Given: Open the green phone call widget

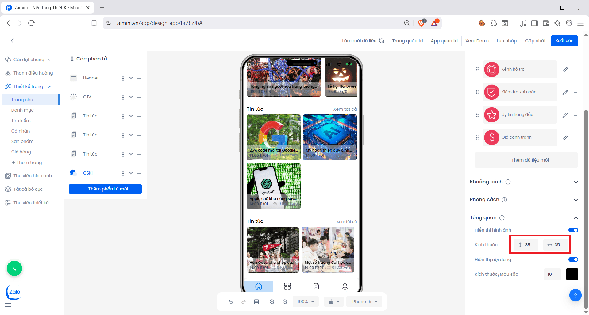Looking at the screenshot, I should [14, 269].
